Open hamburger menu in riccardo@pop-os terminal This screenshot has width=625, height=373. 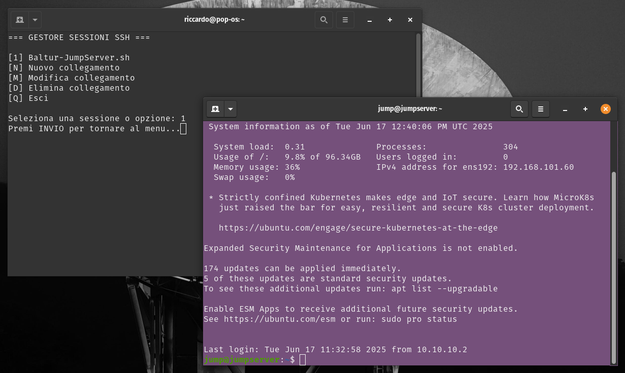tap(345, 20)
